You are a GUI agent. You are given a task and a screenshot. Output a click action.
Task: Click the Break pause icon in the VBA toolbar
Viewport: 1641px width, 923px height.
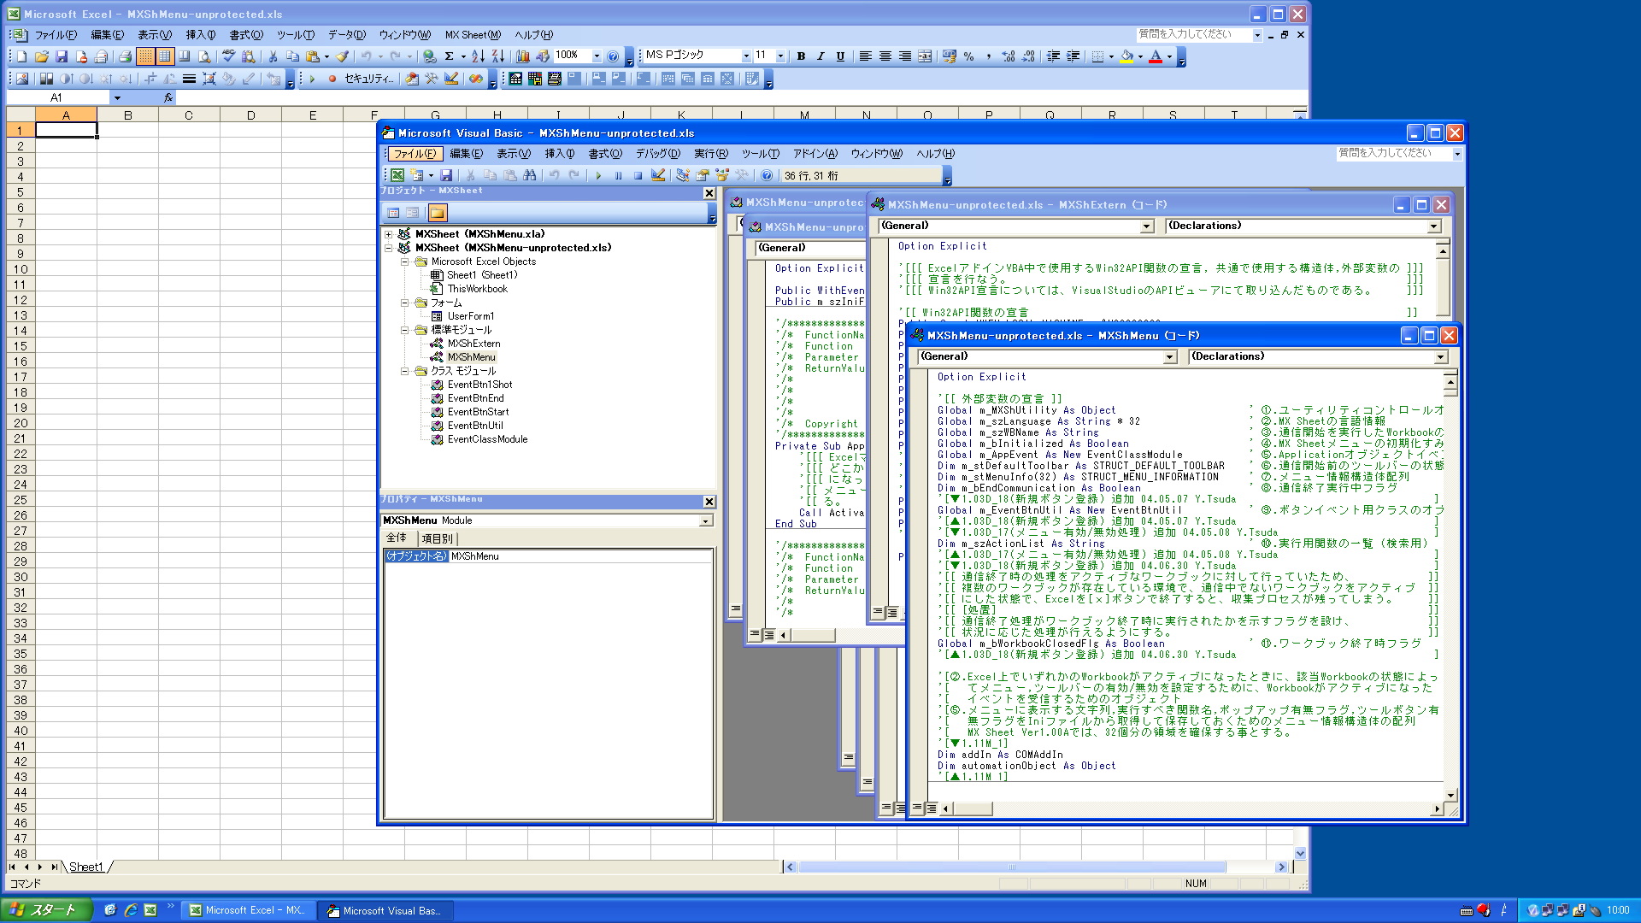pos(618,175)
